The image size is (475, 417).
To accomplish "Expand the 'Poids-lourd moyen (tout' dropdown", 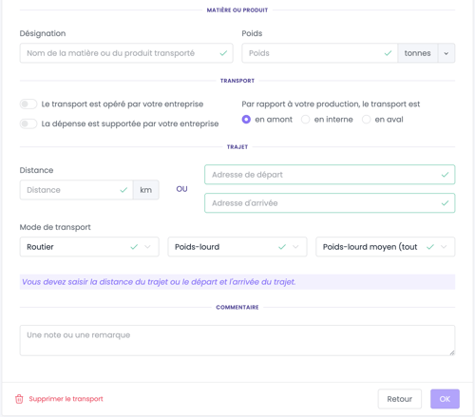I will (x=386, y=247).
